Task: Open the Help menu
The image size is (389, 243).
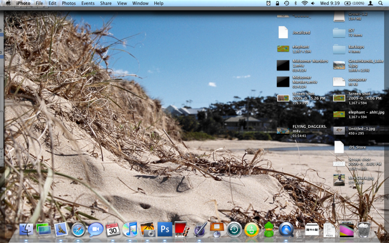Action: [x=158, y=3]
